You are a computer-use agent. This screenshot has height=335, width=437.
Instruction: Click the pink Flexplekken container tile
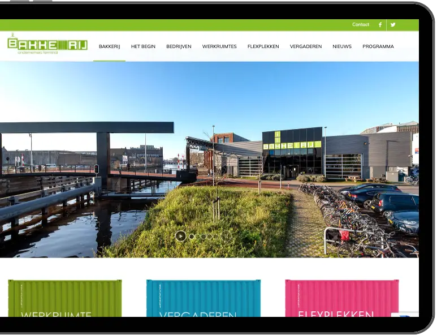pos(341,298)
